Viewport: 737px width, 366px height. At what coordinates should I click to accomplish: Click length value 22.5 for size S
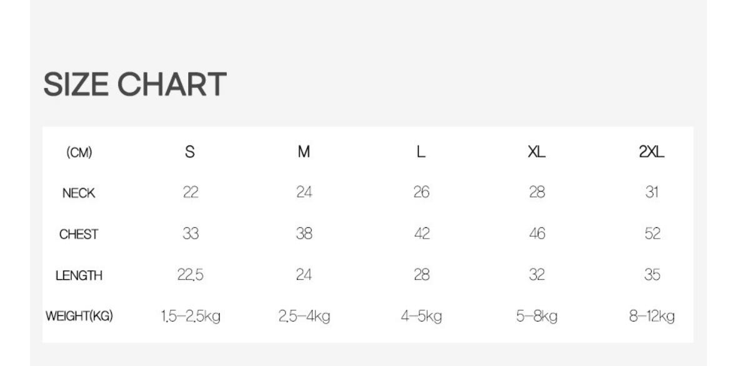(x=190, y=275)
